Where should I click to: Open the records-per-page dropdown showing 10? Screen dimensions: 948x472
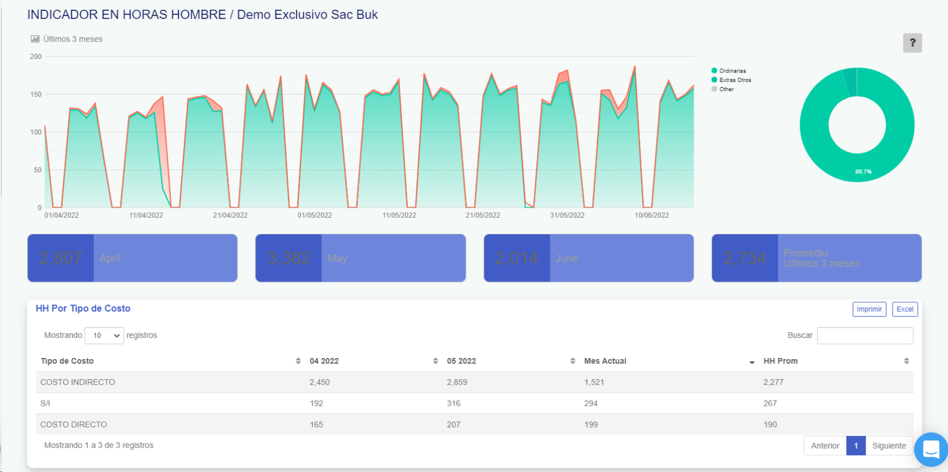tap(104, 335)
